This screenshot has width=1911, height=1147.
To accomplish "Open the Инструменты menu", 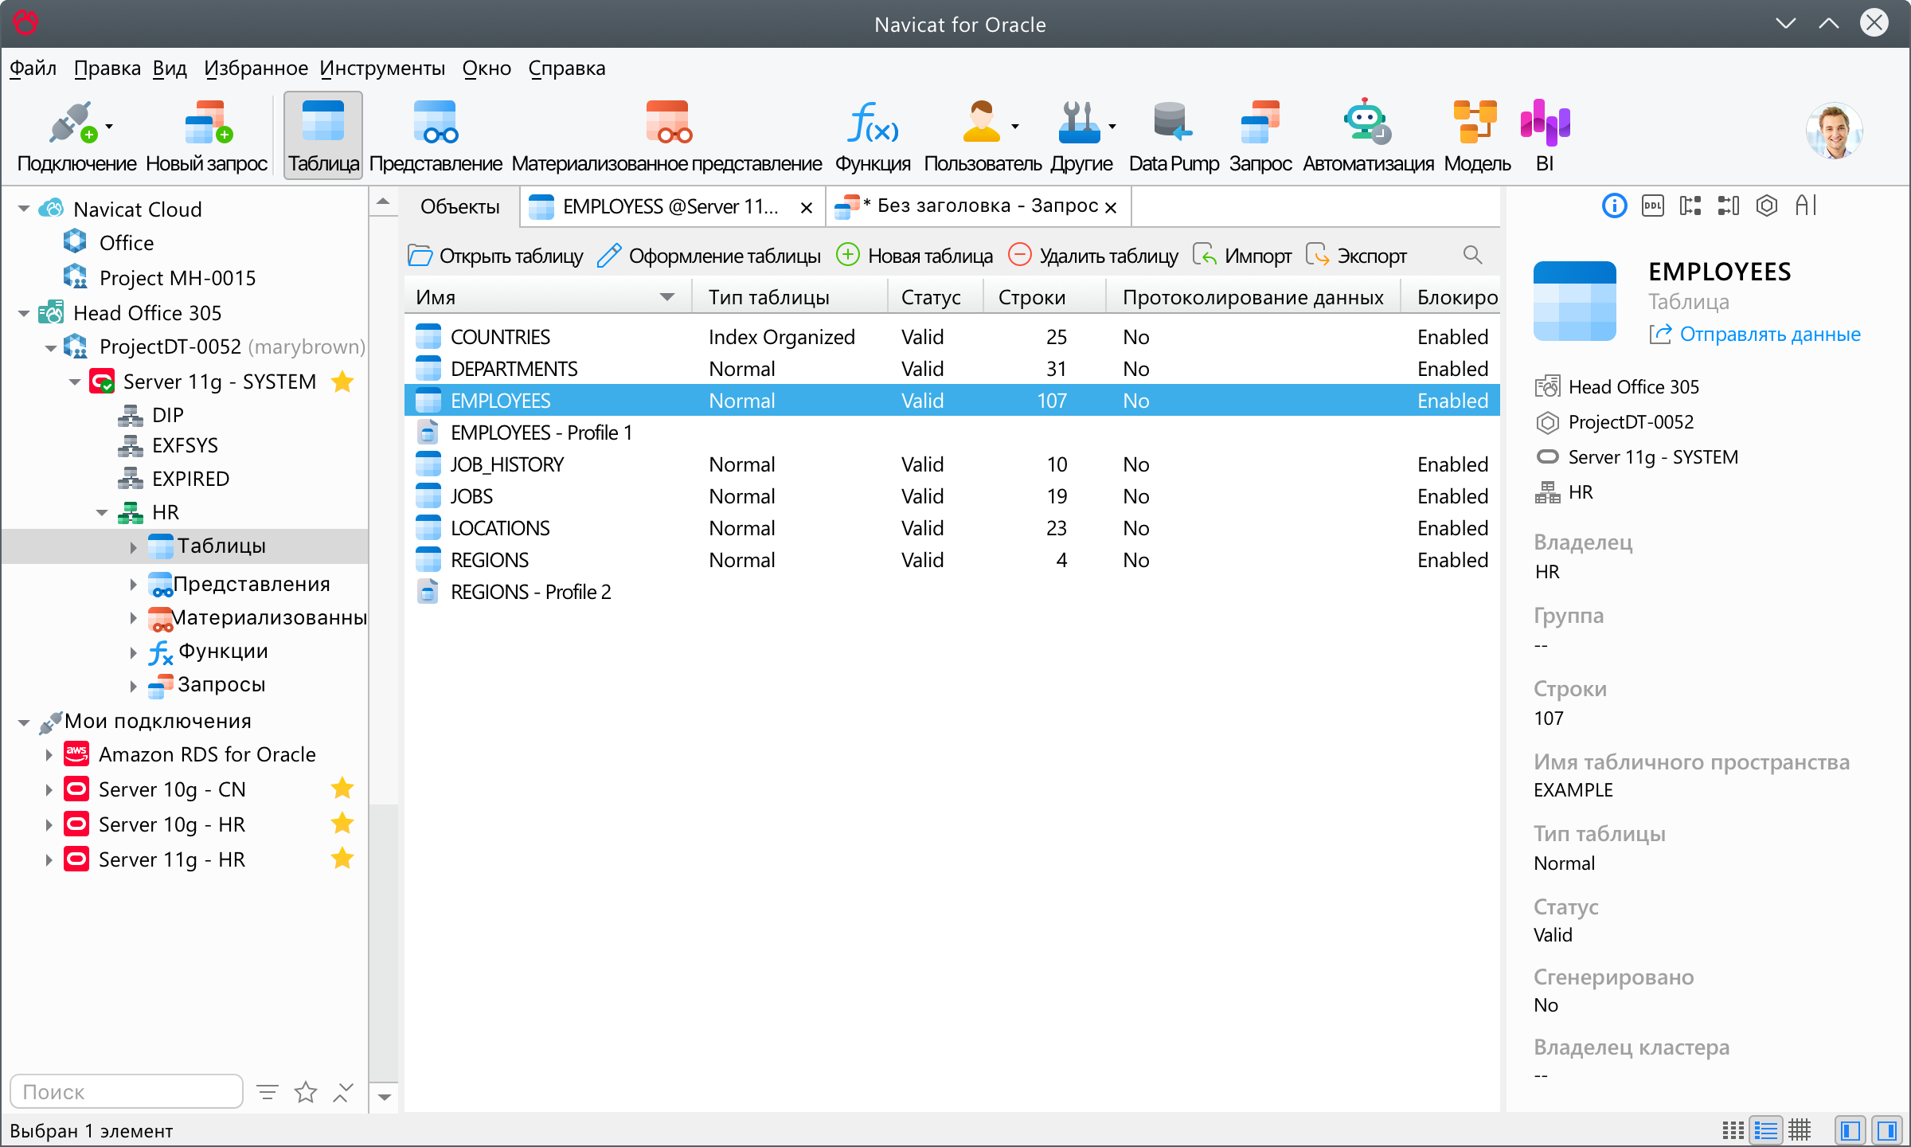I will pyautogui.click(x=382, y=69).
